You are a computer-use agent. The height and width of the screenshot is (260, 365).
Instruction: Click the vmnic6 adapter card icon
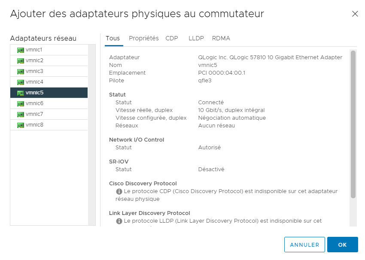pyautogui.click(x=21, y=104)
